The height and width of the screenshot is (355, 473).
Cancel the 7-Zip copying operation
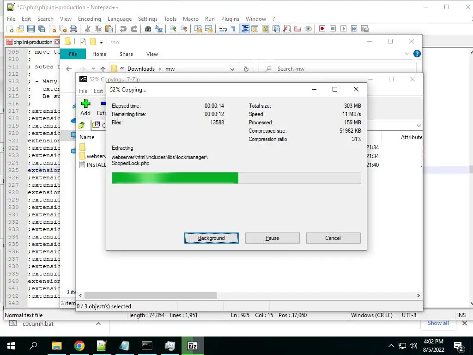(333, 238)
